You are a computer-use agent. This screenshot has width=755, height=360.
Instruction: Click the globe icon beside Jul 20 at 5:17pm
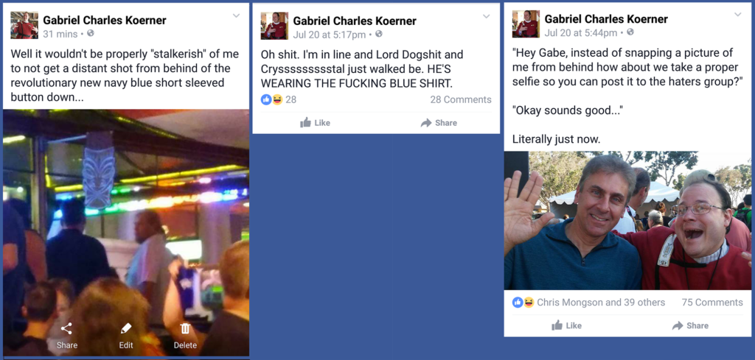click(379, 34)
